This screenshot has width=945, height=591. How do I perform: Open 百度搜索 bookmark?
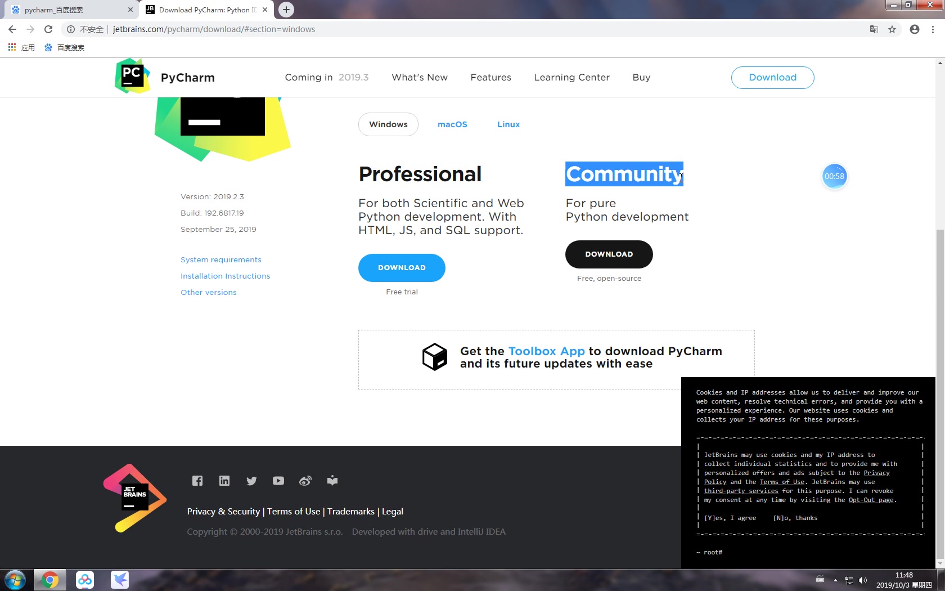point(64,47)
